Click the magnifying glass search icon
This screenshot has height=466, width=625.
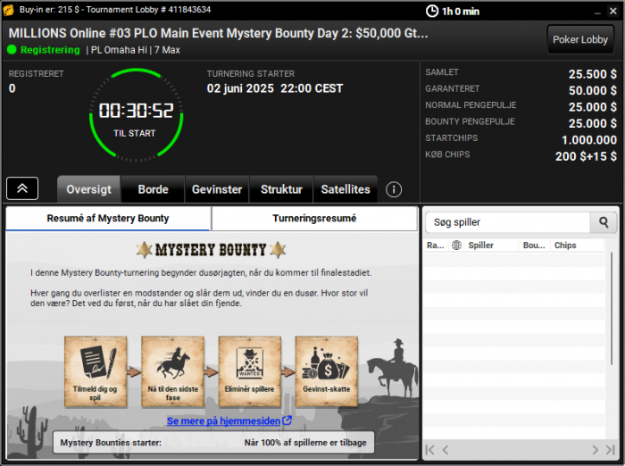[604, 222]
